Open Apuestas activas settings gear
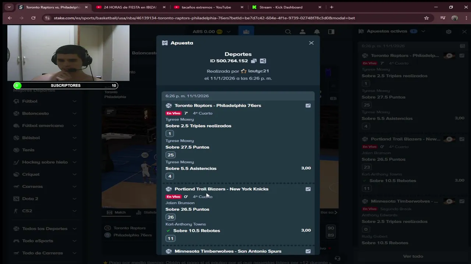Viewport: 471px width, 264px height. click(449, 32)
